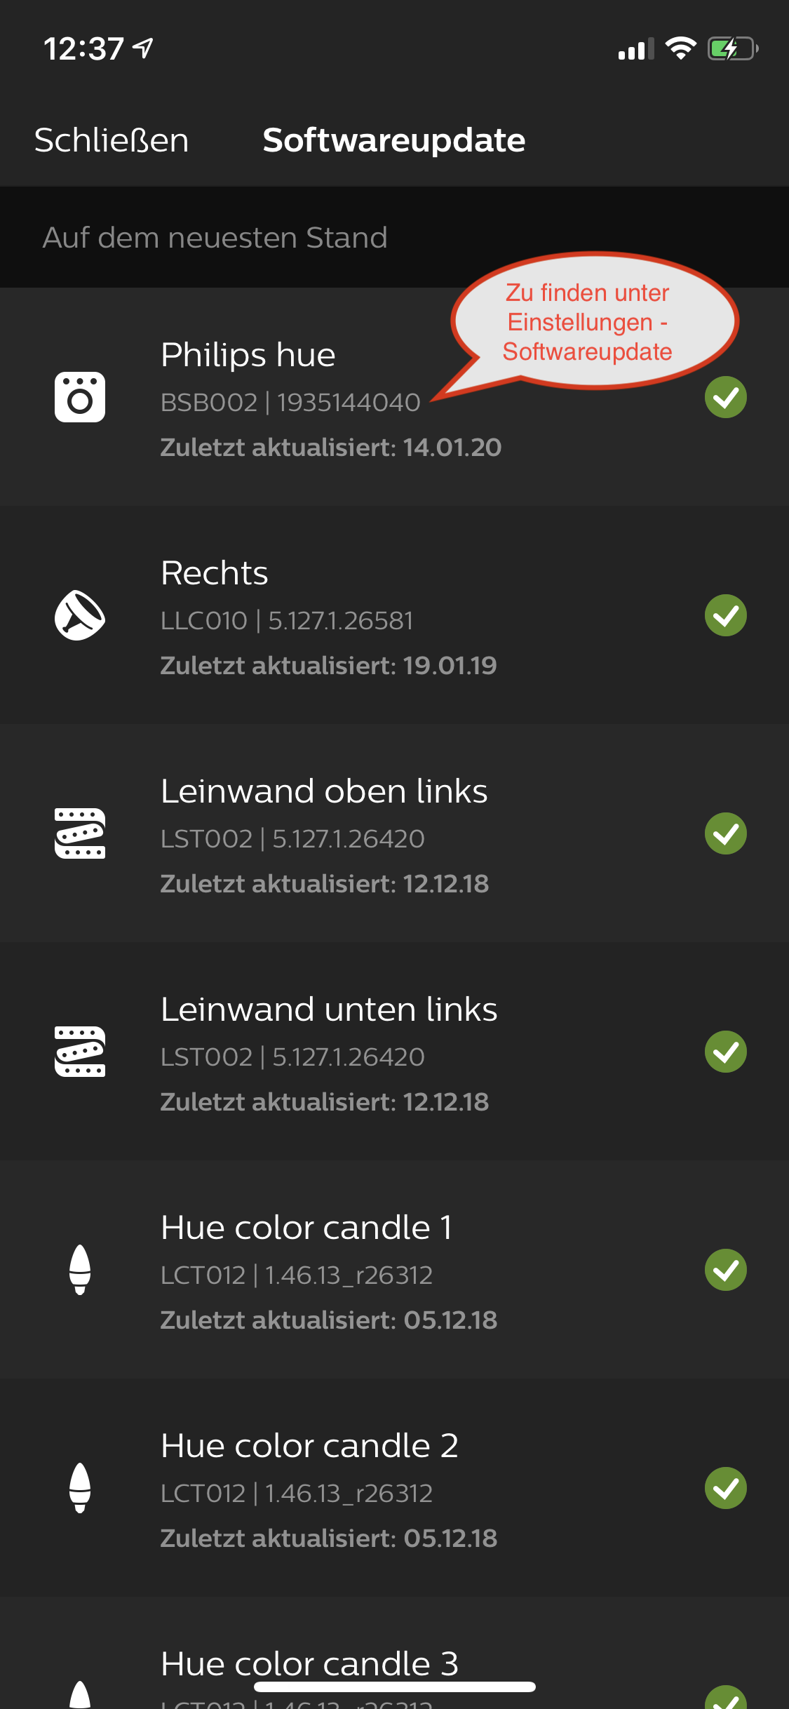Tap the Auf dem neuesten Stand header
Screen dimensions: 789x1709
tap(215, 238)
